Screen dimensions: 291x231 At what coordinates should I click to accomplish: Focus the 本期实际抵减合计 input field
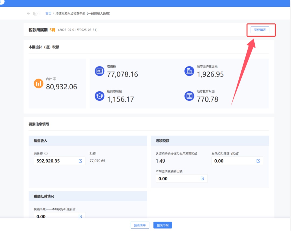(x=55, y=216)
